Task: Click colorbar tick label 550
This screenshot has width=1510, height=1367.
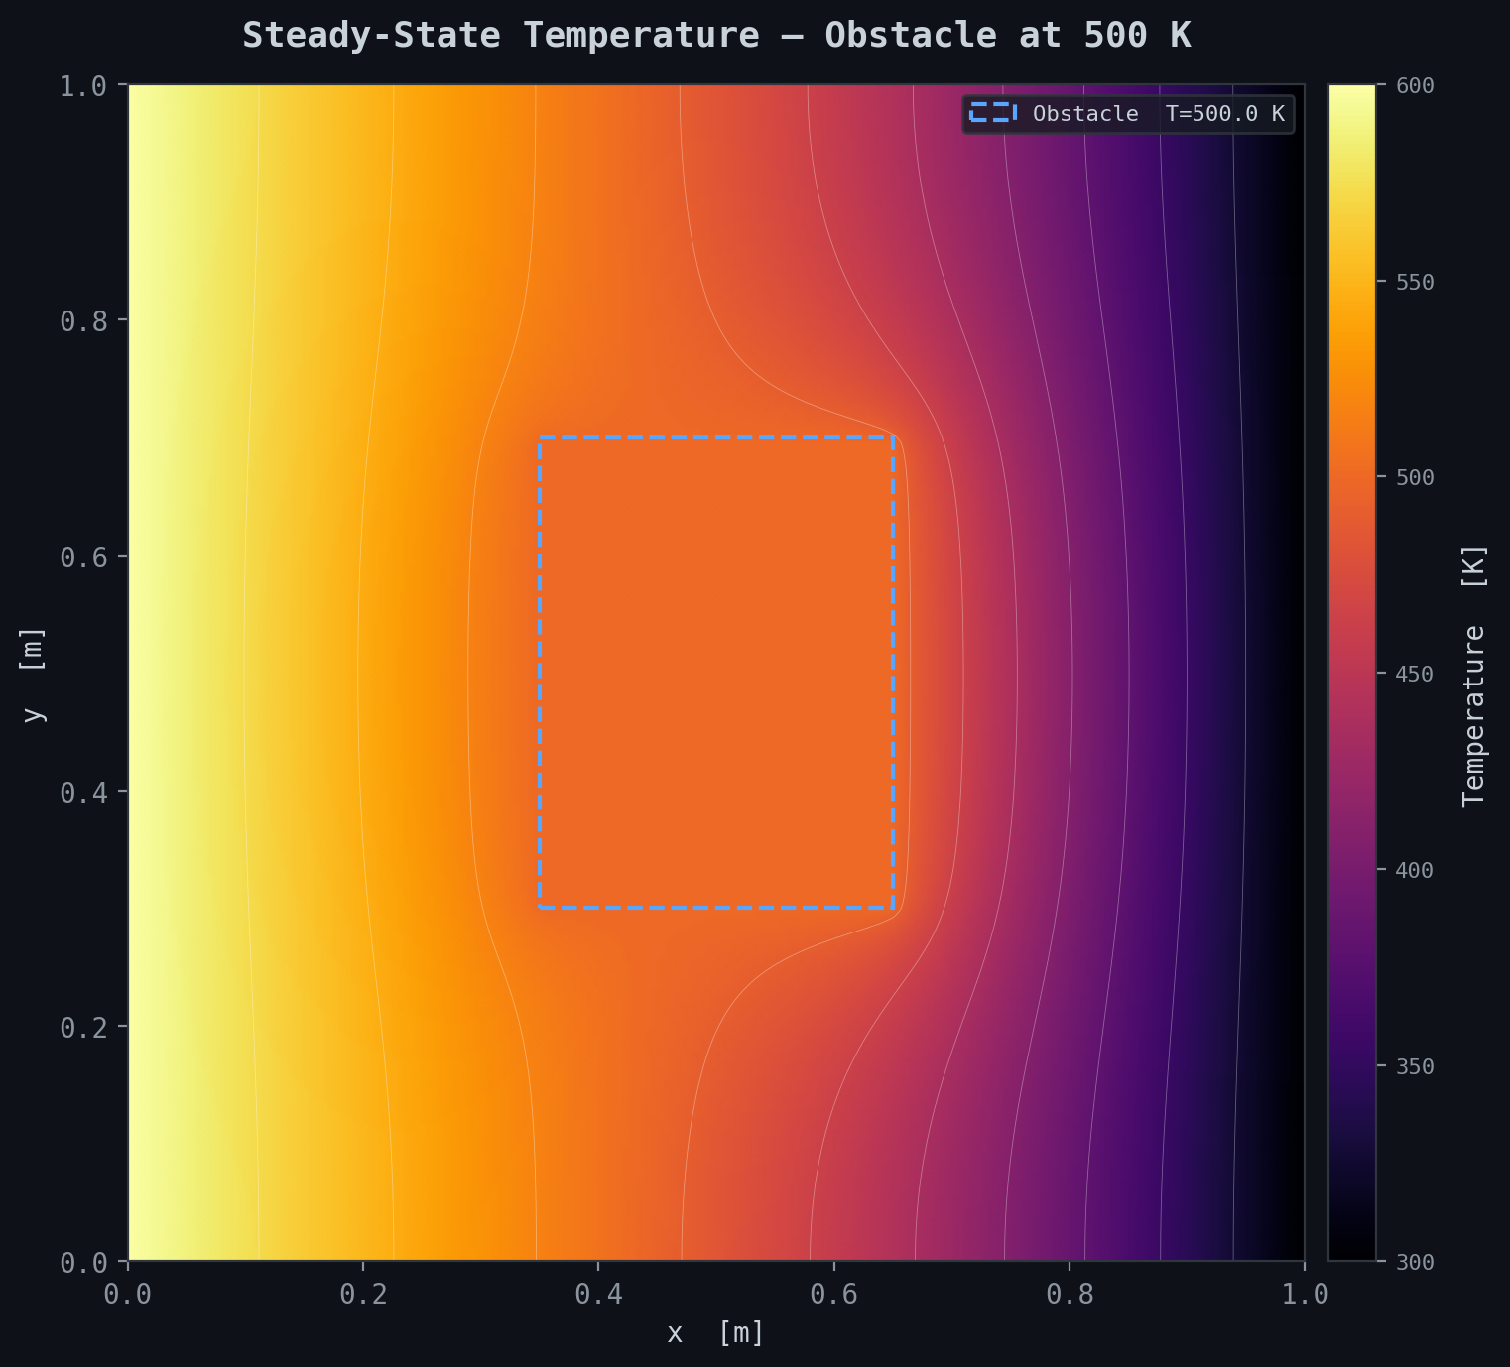Action: tap(1415, 282)
